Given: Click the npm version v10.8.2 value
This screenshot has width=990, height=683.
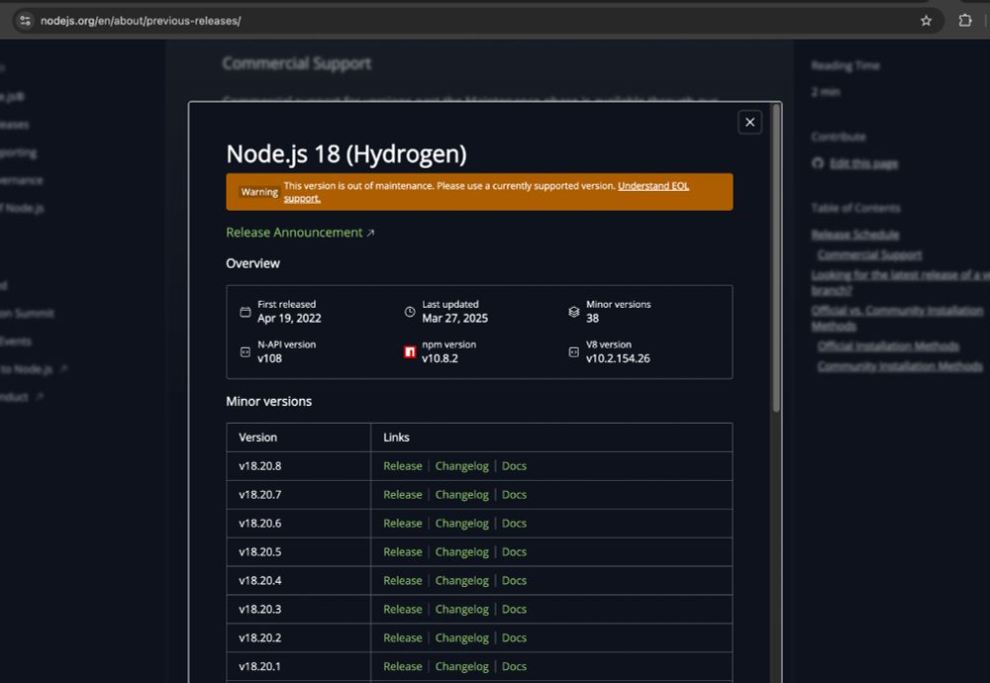Looking at the screenshot, I should 441,358.
